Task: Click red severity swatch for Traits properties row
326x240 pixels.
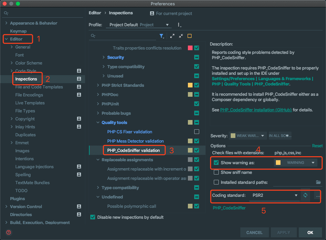Action: [x=190, y=48]
